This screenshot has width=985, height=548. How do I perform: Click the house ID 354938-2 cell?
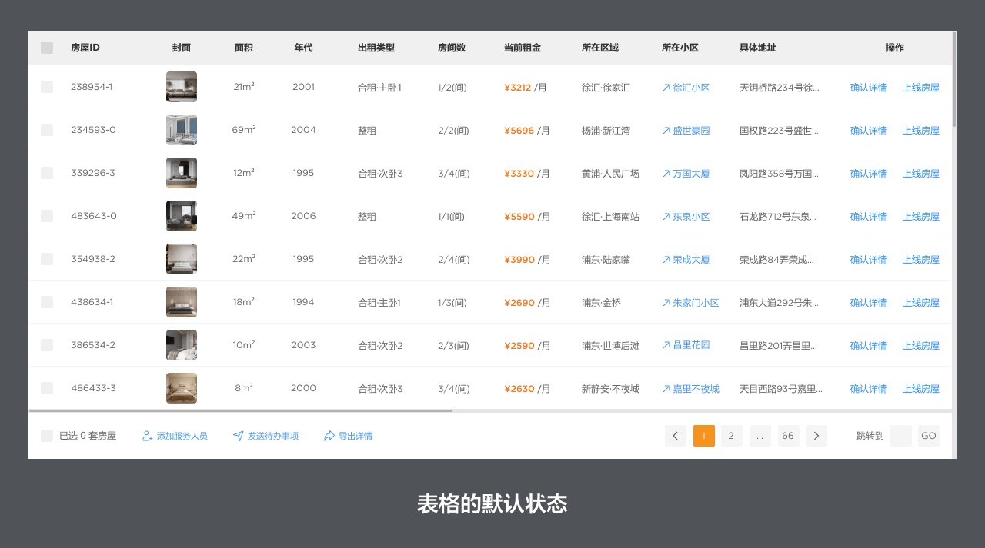coord(93,259)
